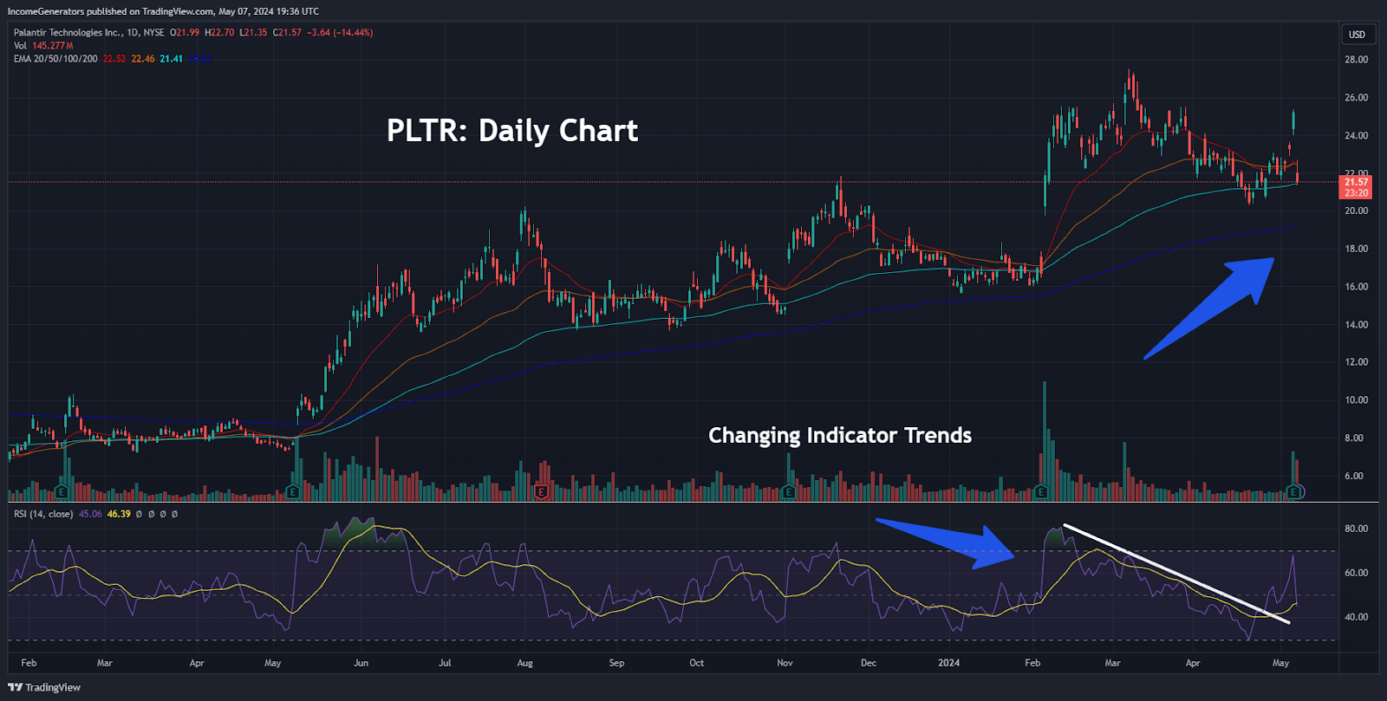
Task: Click the EMA 50 value 22.46
Action: [143, 59]
